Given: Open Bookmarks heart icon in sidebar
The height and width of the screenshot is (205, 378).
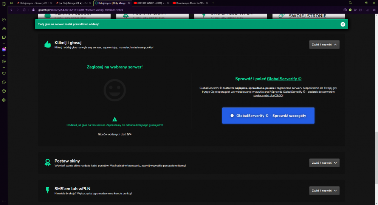Looking at the screenshot, I should pos(4,73).
